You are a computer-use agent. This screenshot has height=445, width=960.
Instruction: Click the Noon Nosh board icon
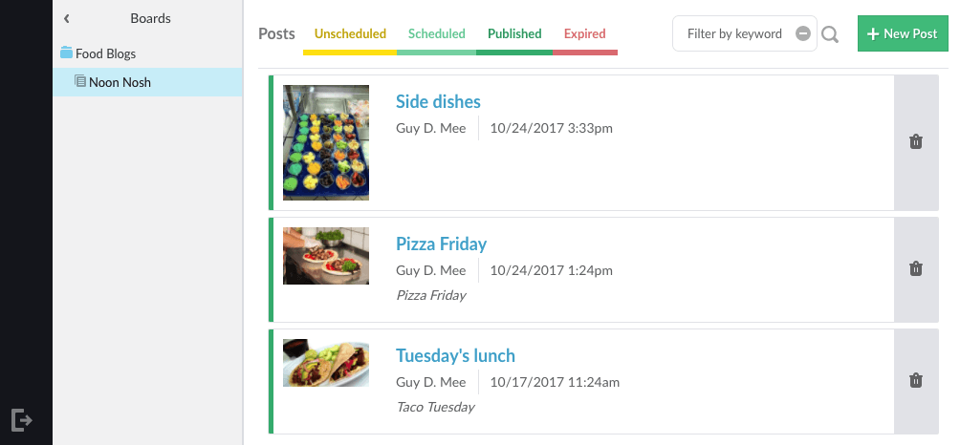point(80,82)
